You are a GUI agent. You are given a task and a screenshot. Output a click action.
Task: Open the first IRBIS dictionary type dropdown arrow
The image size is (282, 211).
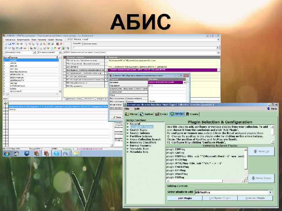34,52
